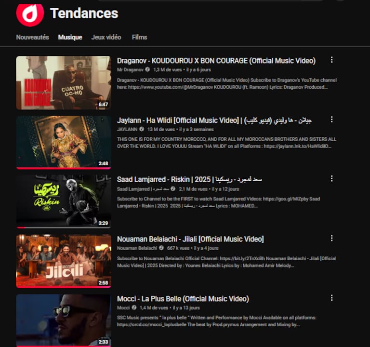The height and width of the screenshot is (347, 370).
Task: Open Saad Lamjarred Riskin 2025 video title
Action: coord(189,179)
